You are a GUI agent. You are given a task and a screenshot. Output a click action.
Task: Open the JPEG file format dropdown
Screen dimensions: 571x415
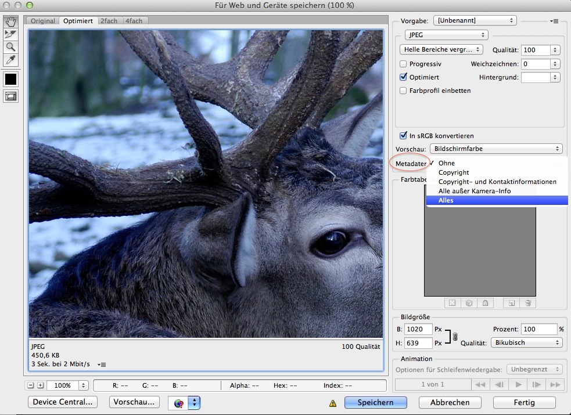[446, 35]
